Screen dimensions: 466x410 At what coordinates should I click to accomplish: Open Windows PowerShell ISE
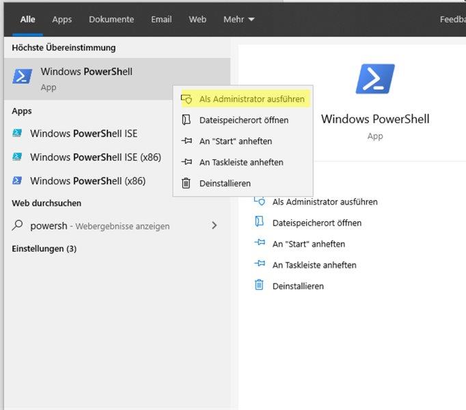[x=84, y=133]
